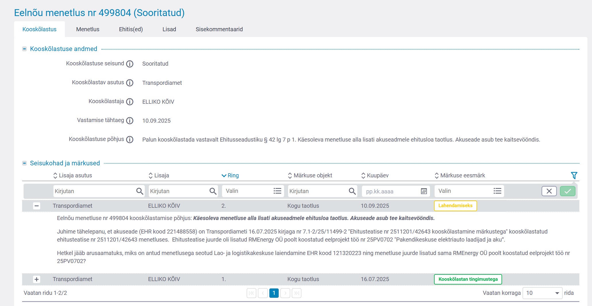Click search icon in Lisaja asutus filter
This screenshot has width=592, height=306.
point(140,191)
